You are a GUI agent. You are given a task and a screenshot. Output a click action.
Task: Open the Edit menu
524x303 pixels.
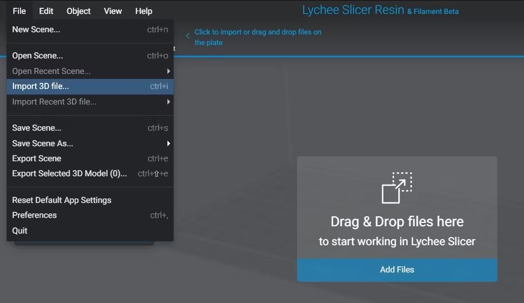tap(46, 11)
